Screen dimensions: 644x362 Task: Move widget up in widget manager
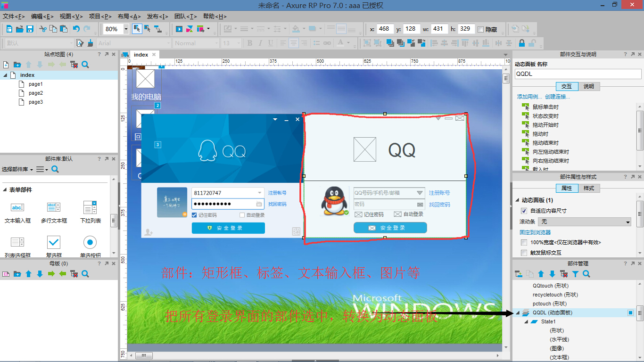click(541, 274)
